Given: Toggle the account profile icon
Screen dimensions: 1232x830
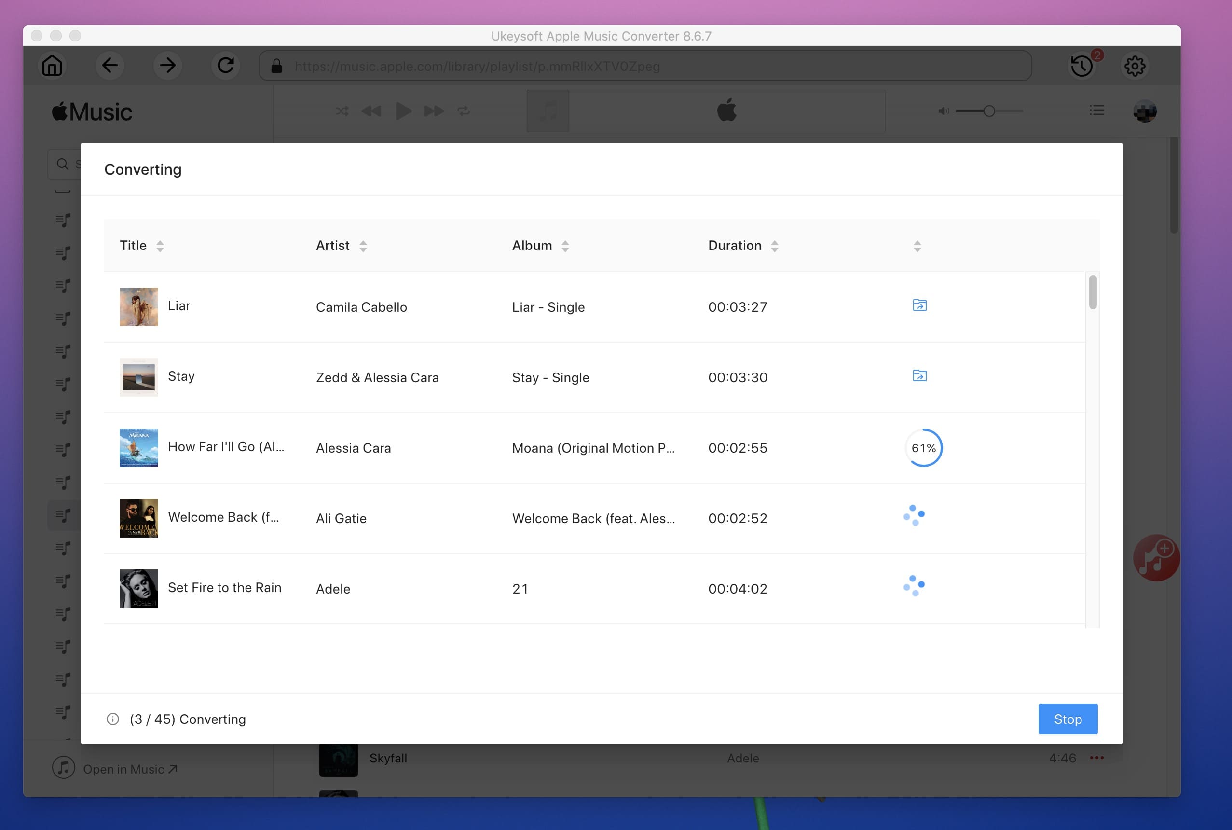Looking at the screenshot, I should (1146, 110).
